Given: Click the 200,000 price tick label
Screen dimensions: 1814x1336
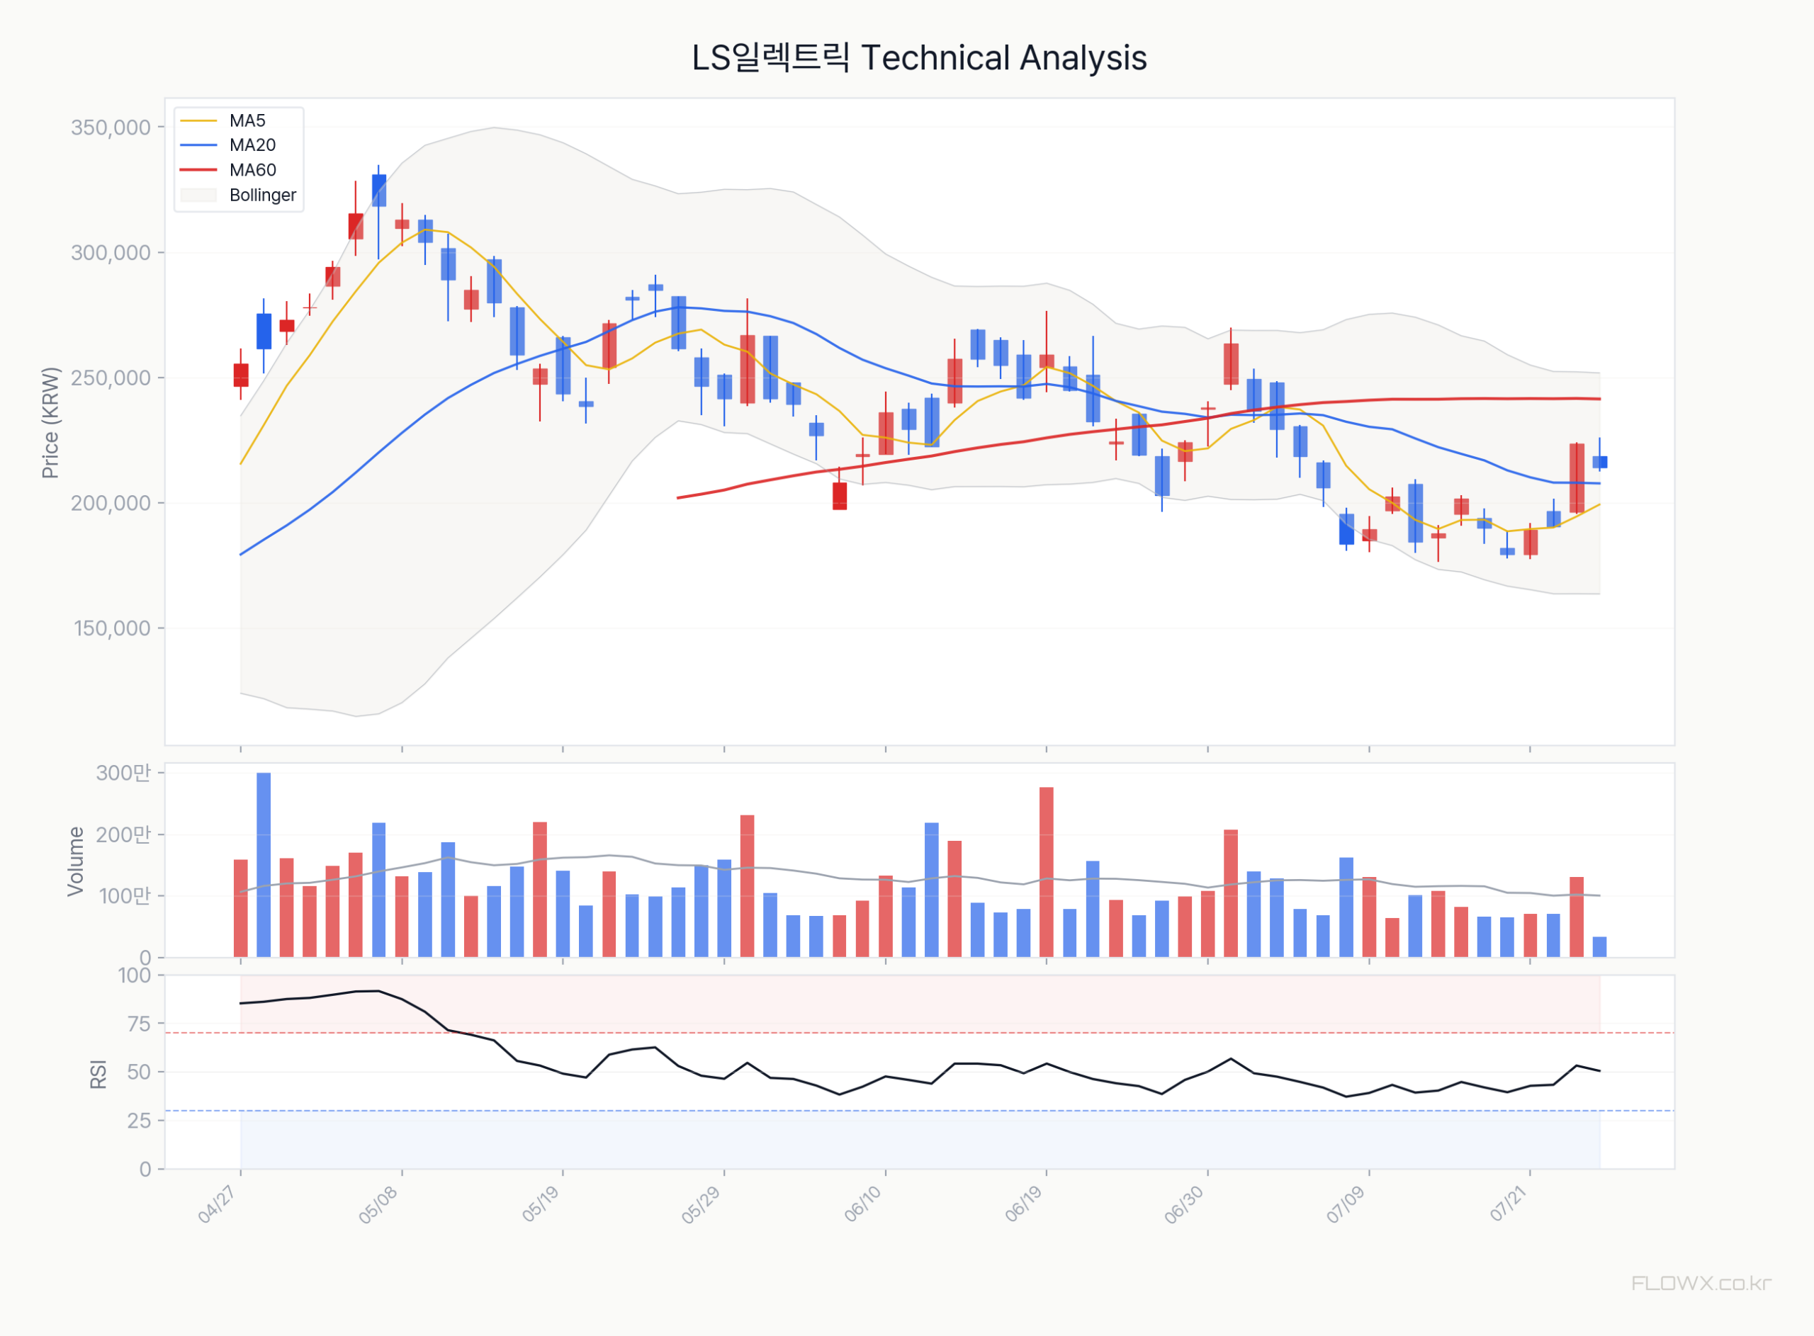Looking at the screenshot, I should [111, 503].
